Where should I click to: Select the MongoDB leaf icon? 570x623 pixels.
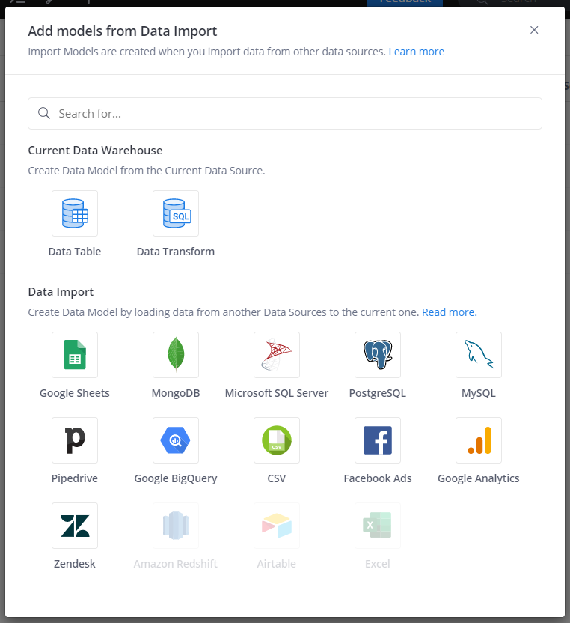(176, 355)
